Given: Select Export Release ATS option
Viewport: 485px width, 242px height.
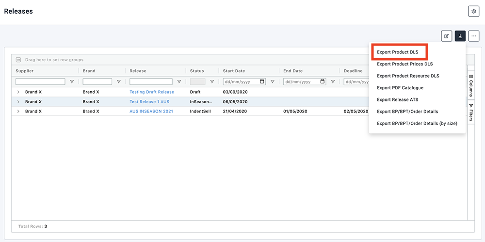Looking at the screenshot, I should pos(397,100).
